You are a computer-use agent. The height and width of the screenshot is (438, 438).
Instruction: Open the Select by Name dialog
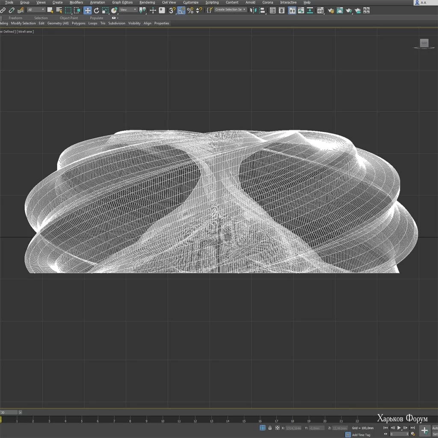pyautogui.click(x=59, y=10)
